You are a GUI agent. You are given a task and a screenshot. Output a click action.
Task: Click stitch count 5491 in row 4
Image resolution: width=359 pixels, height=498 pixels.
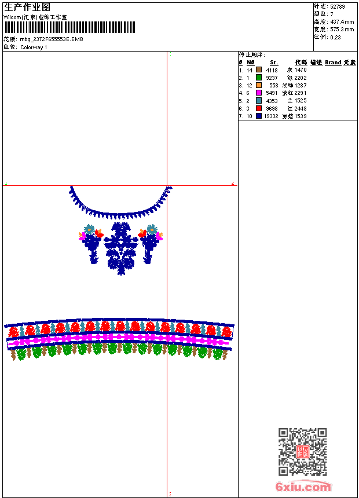click(x=272, y=93)
